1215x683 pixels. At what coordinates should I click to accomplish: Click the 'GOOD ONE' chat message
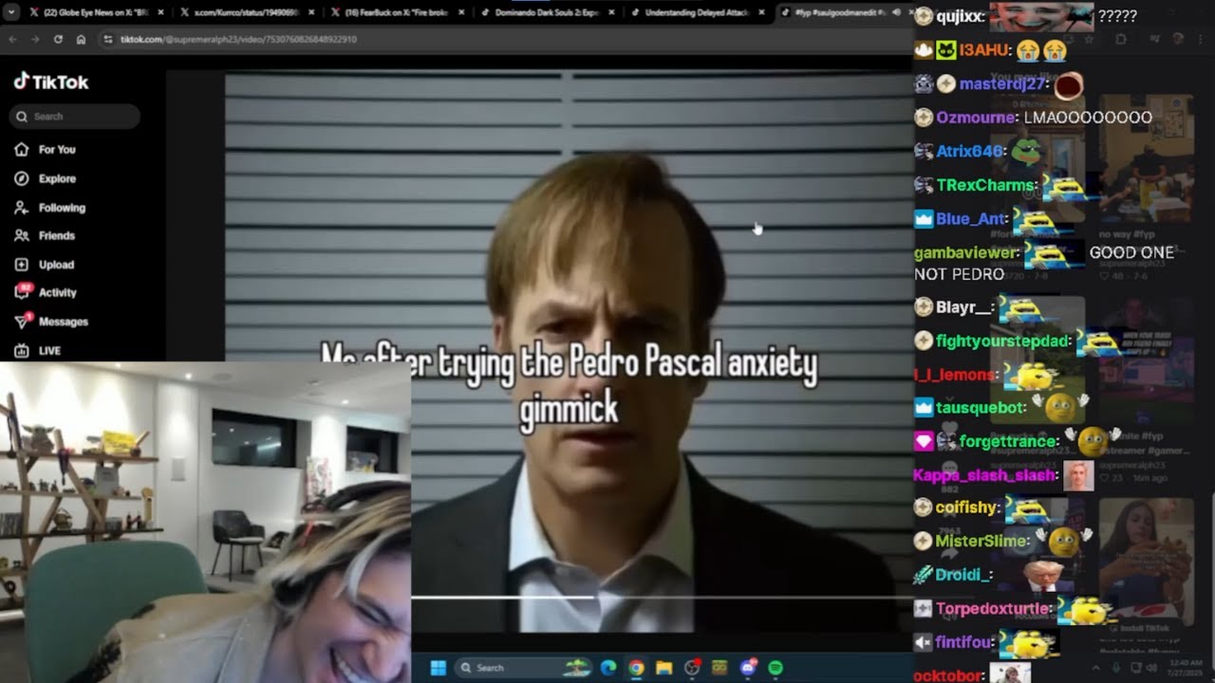click(1131, 253)
